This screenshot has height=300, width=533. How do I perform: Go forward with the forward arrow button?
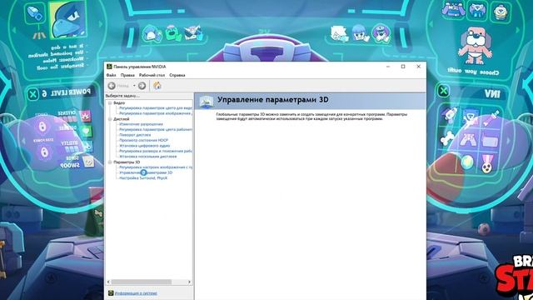coord(142,86)
